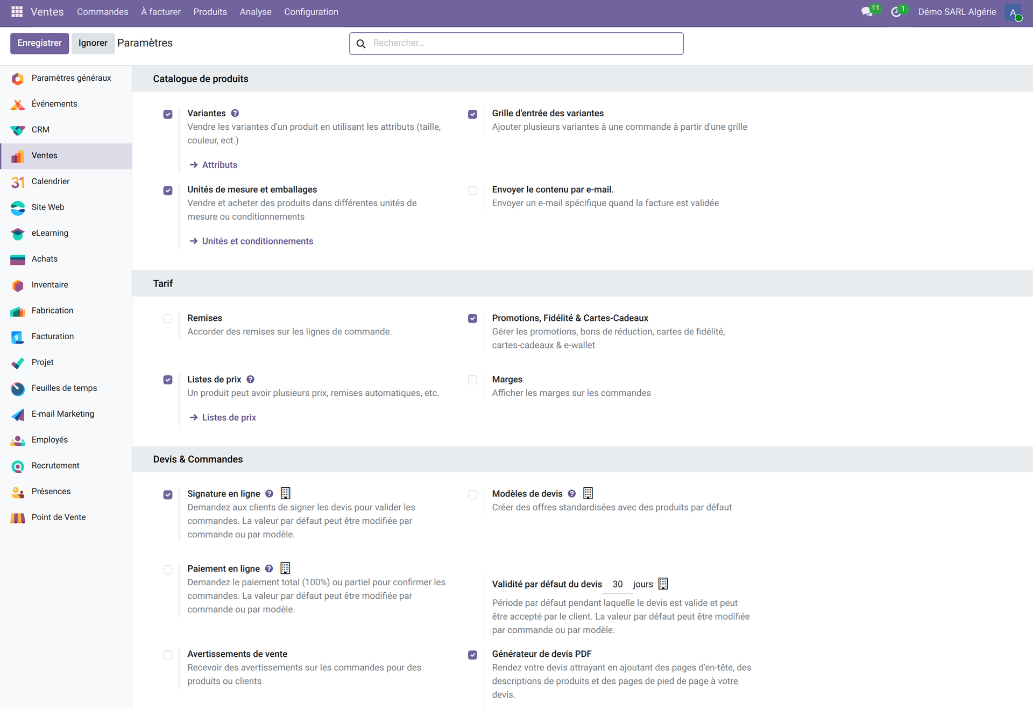Click the Projet sidebar icon

tap(18, 363)
